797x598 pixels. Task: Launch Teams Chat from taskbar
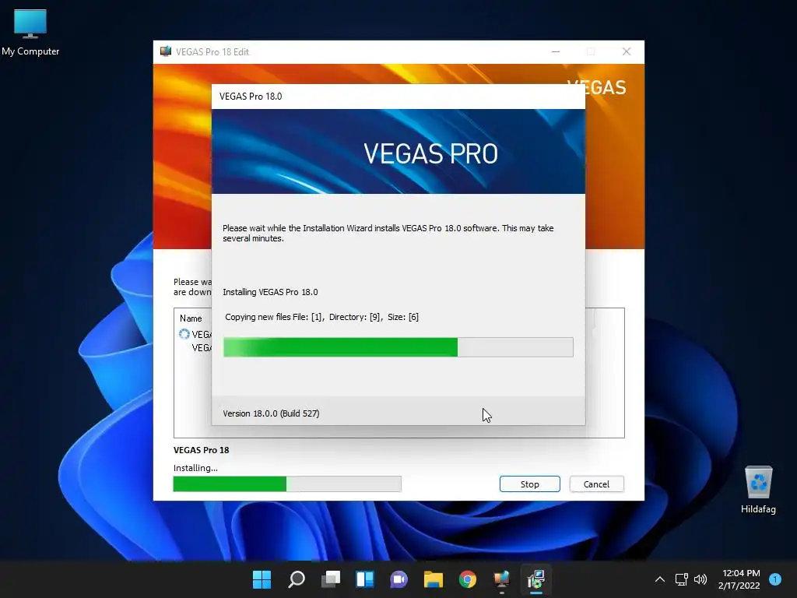pyautogui.click(x=399, y=579)
